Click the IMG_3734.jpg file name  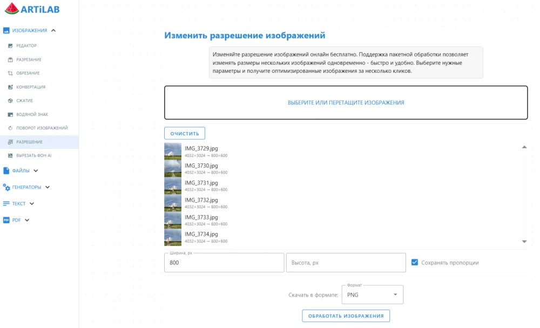coord(201,234)
